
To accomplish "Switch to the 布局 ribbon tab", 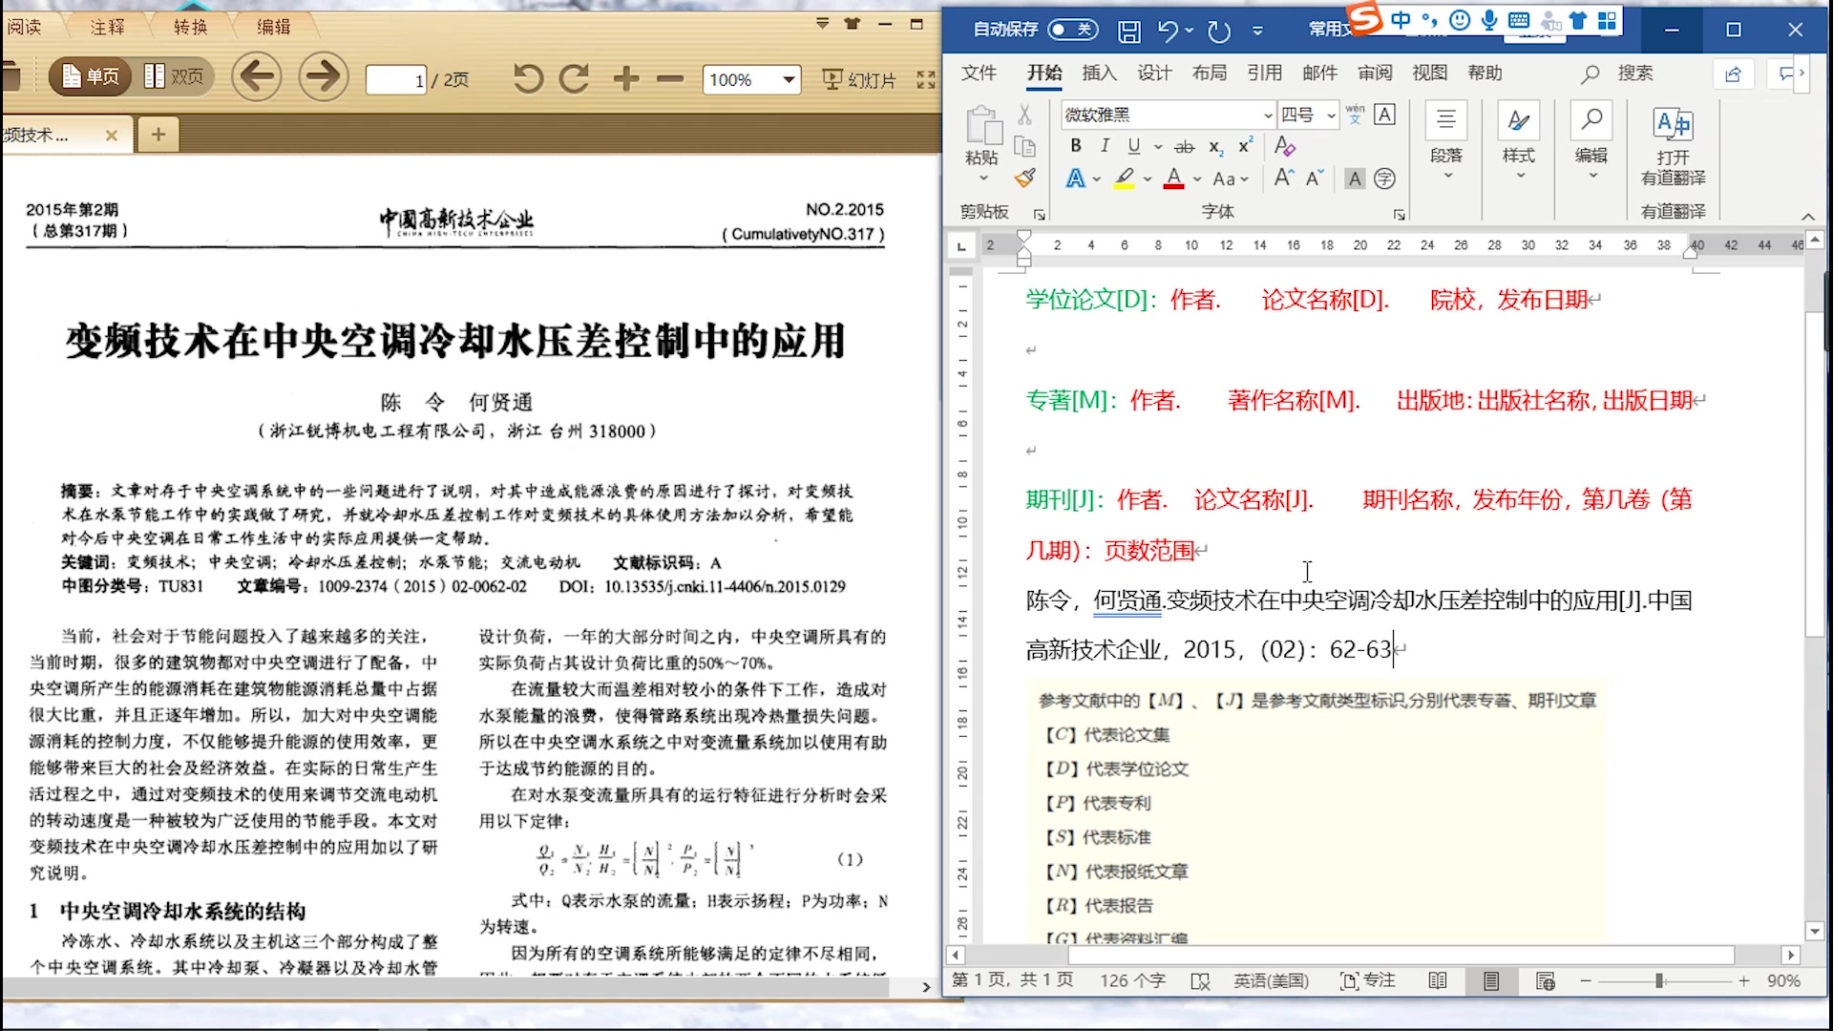I will 1210,73.
